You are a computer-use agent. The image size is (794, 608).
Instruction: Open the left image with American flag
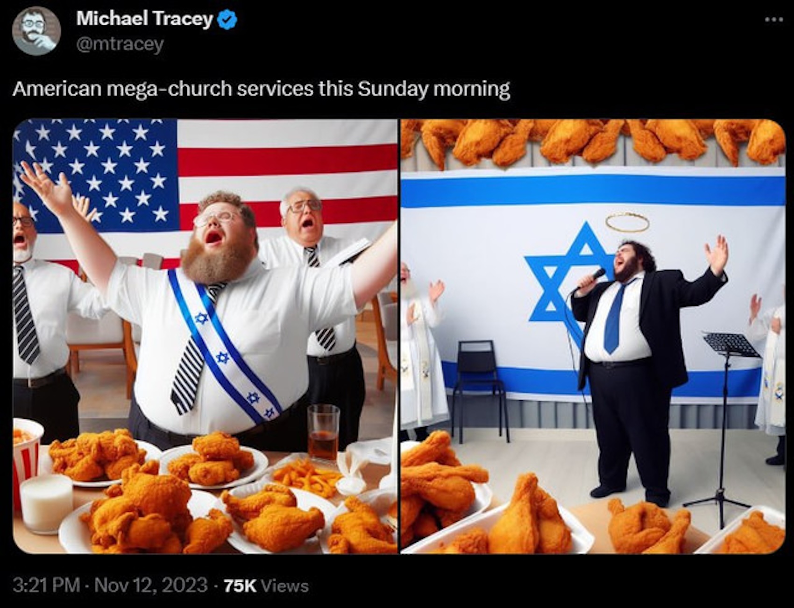(205, 336)
